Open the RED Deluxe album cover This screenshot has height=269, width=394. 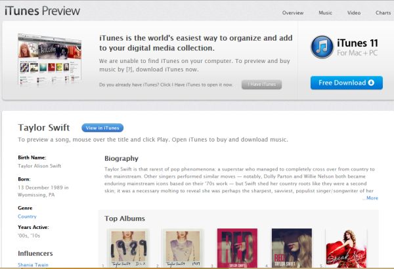292,248
